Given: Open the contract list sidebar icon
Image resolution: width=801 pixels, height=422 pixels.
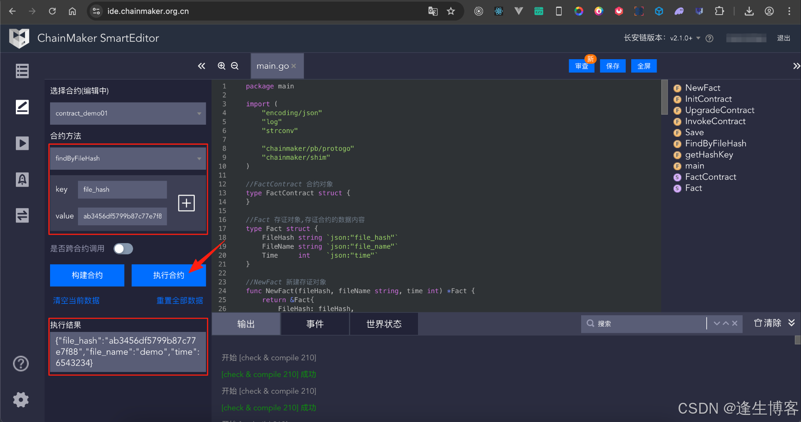Looking at the screenshot, I should [22, 71].
